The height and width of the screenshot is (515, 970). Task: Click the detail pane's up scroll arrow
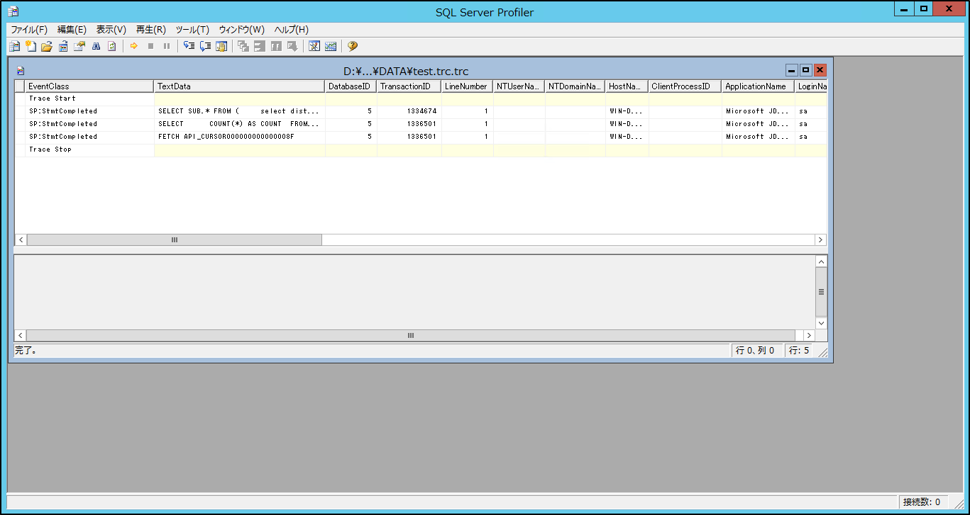pyautogui.click(x=821, y=261)
